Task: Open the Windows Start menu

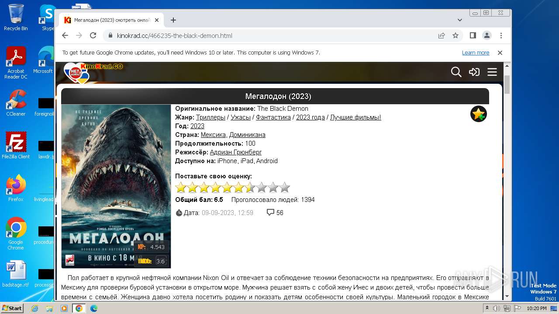Action: tap(12, 308)
